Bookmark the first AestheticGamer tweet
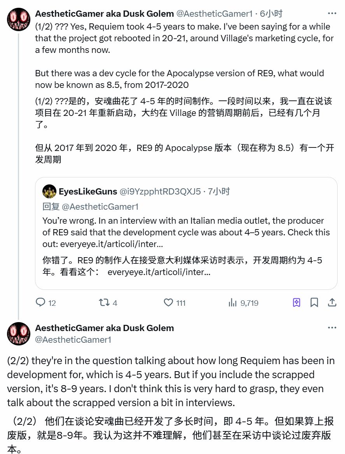This screenshot has height=454, width=345. click(314, 302)
